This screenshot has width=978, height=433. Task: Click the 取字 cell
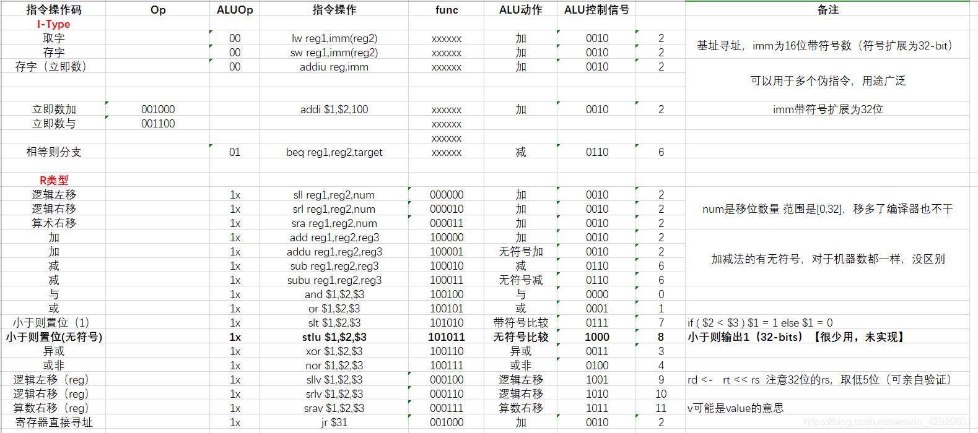[54, 38]
